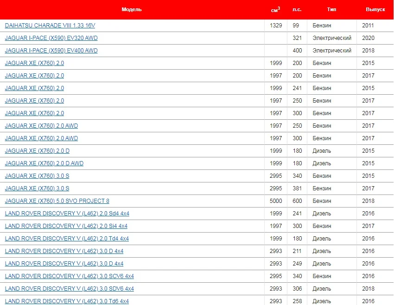
Task: Click 2018 in the SVO PROJECT 8 row
Action: (x=369, y=201)
